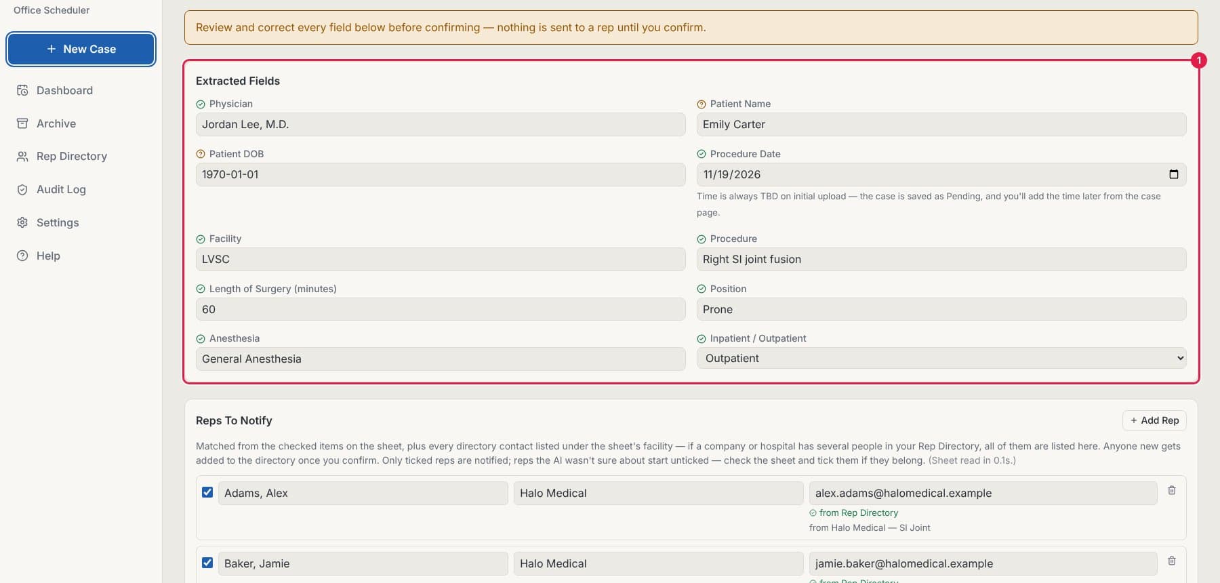Click the jamie.baker@halomedical.example email field
The height and width of the screenshot is (583, 1220).
983,563
